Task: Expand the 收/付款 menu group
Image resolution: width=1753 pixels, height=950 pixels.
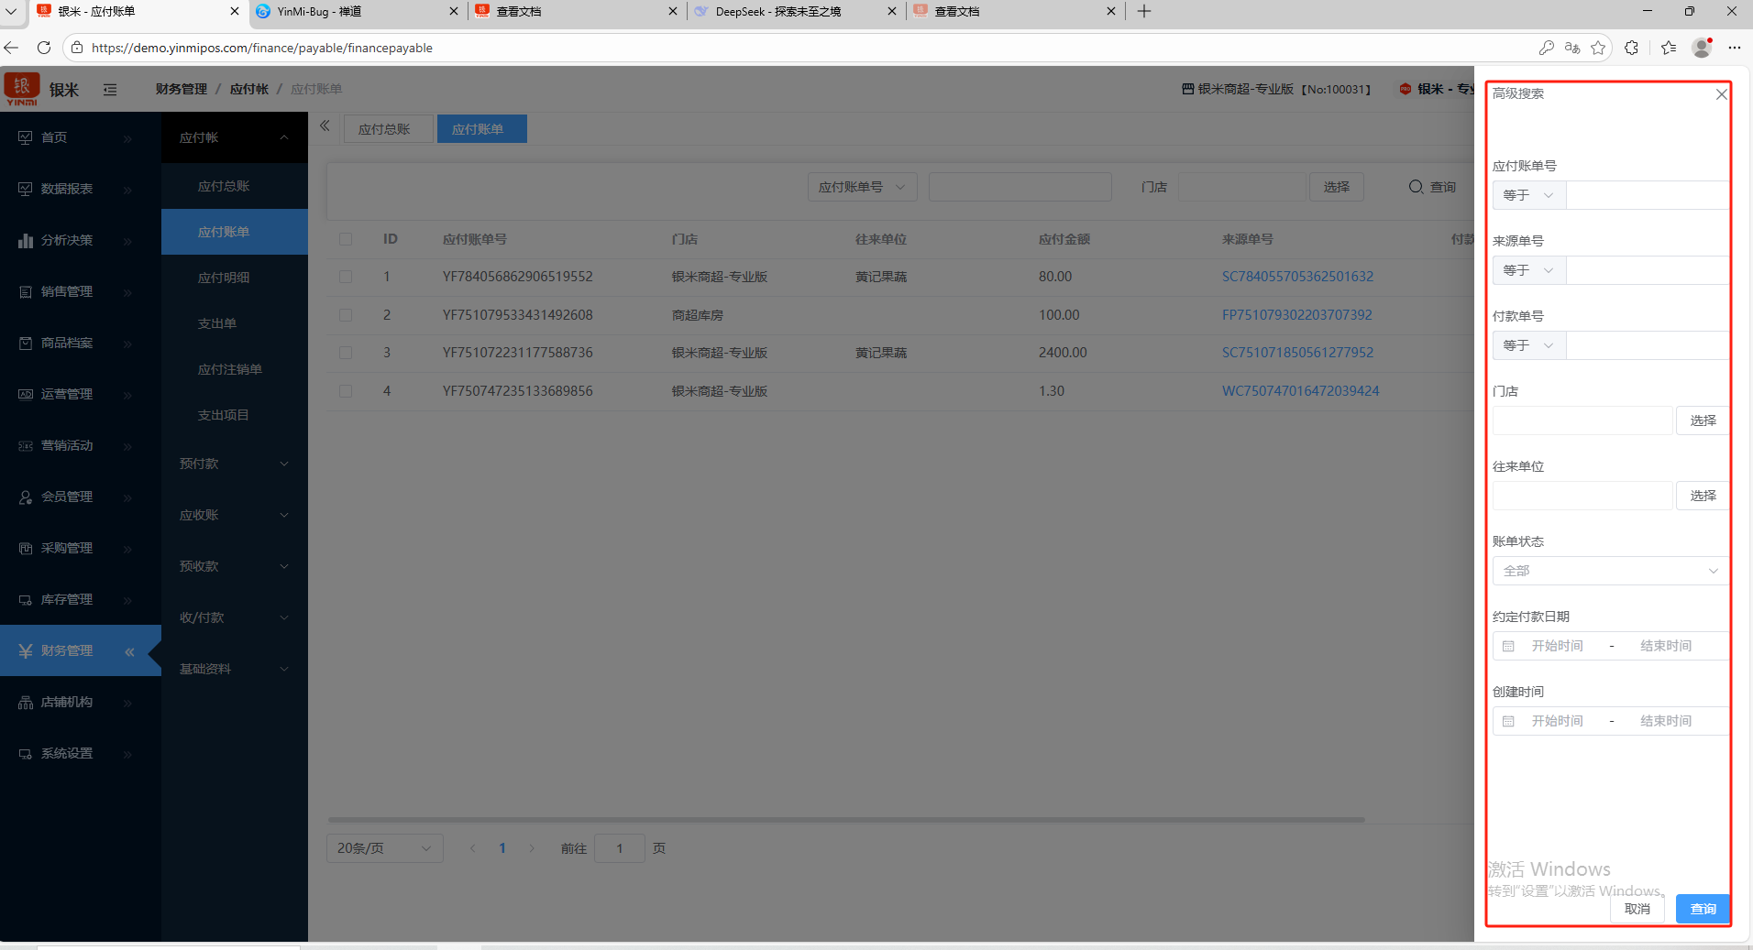Action: point(235,617)
